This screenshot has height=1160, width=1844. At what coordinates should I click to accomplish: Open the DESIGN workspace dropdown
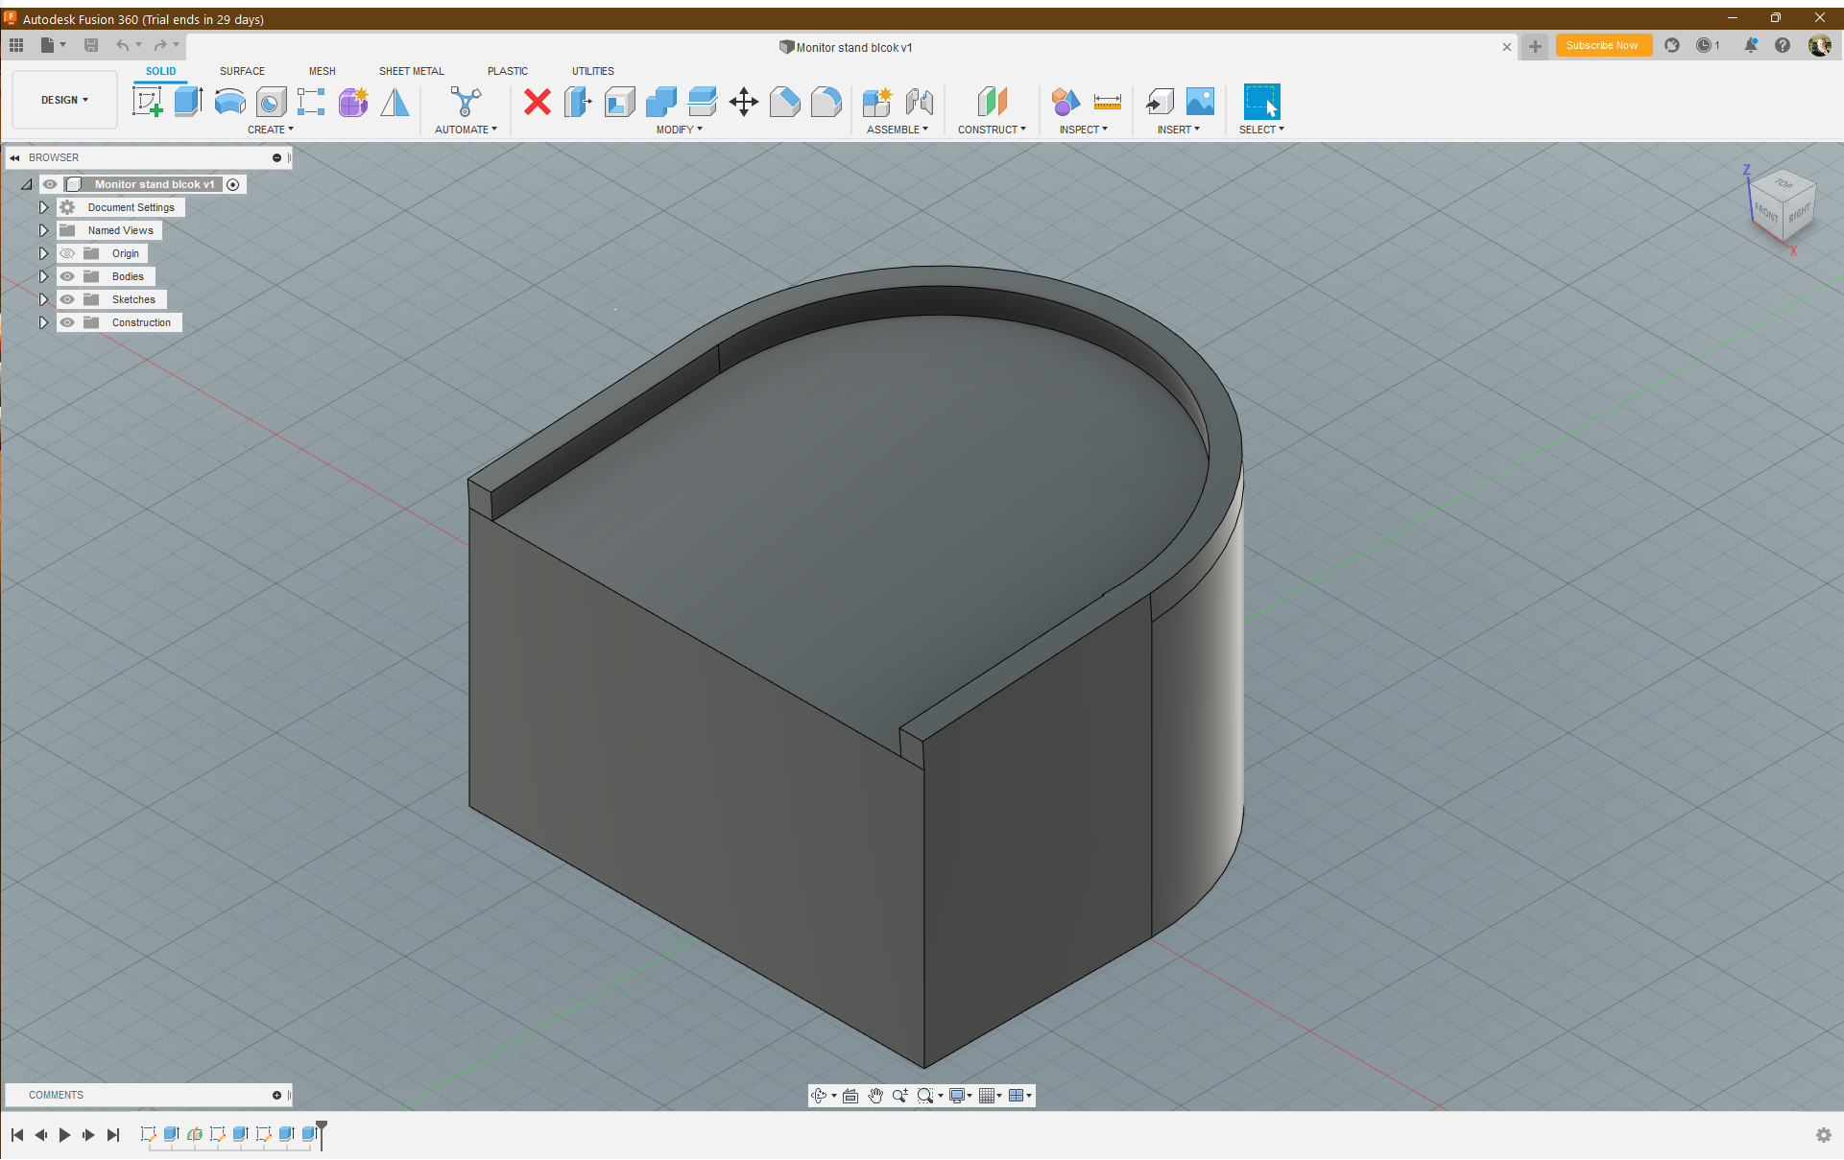(x=64, y=100)
